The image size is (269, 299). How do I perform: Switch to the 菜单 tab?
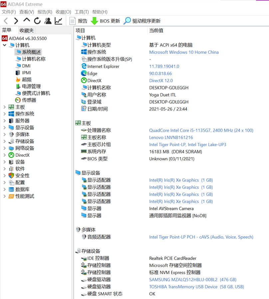(7, 30)
